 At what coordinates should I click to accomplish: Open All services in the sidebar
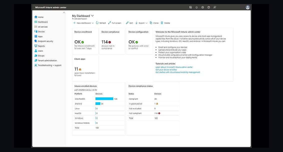point(41,27)
